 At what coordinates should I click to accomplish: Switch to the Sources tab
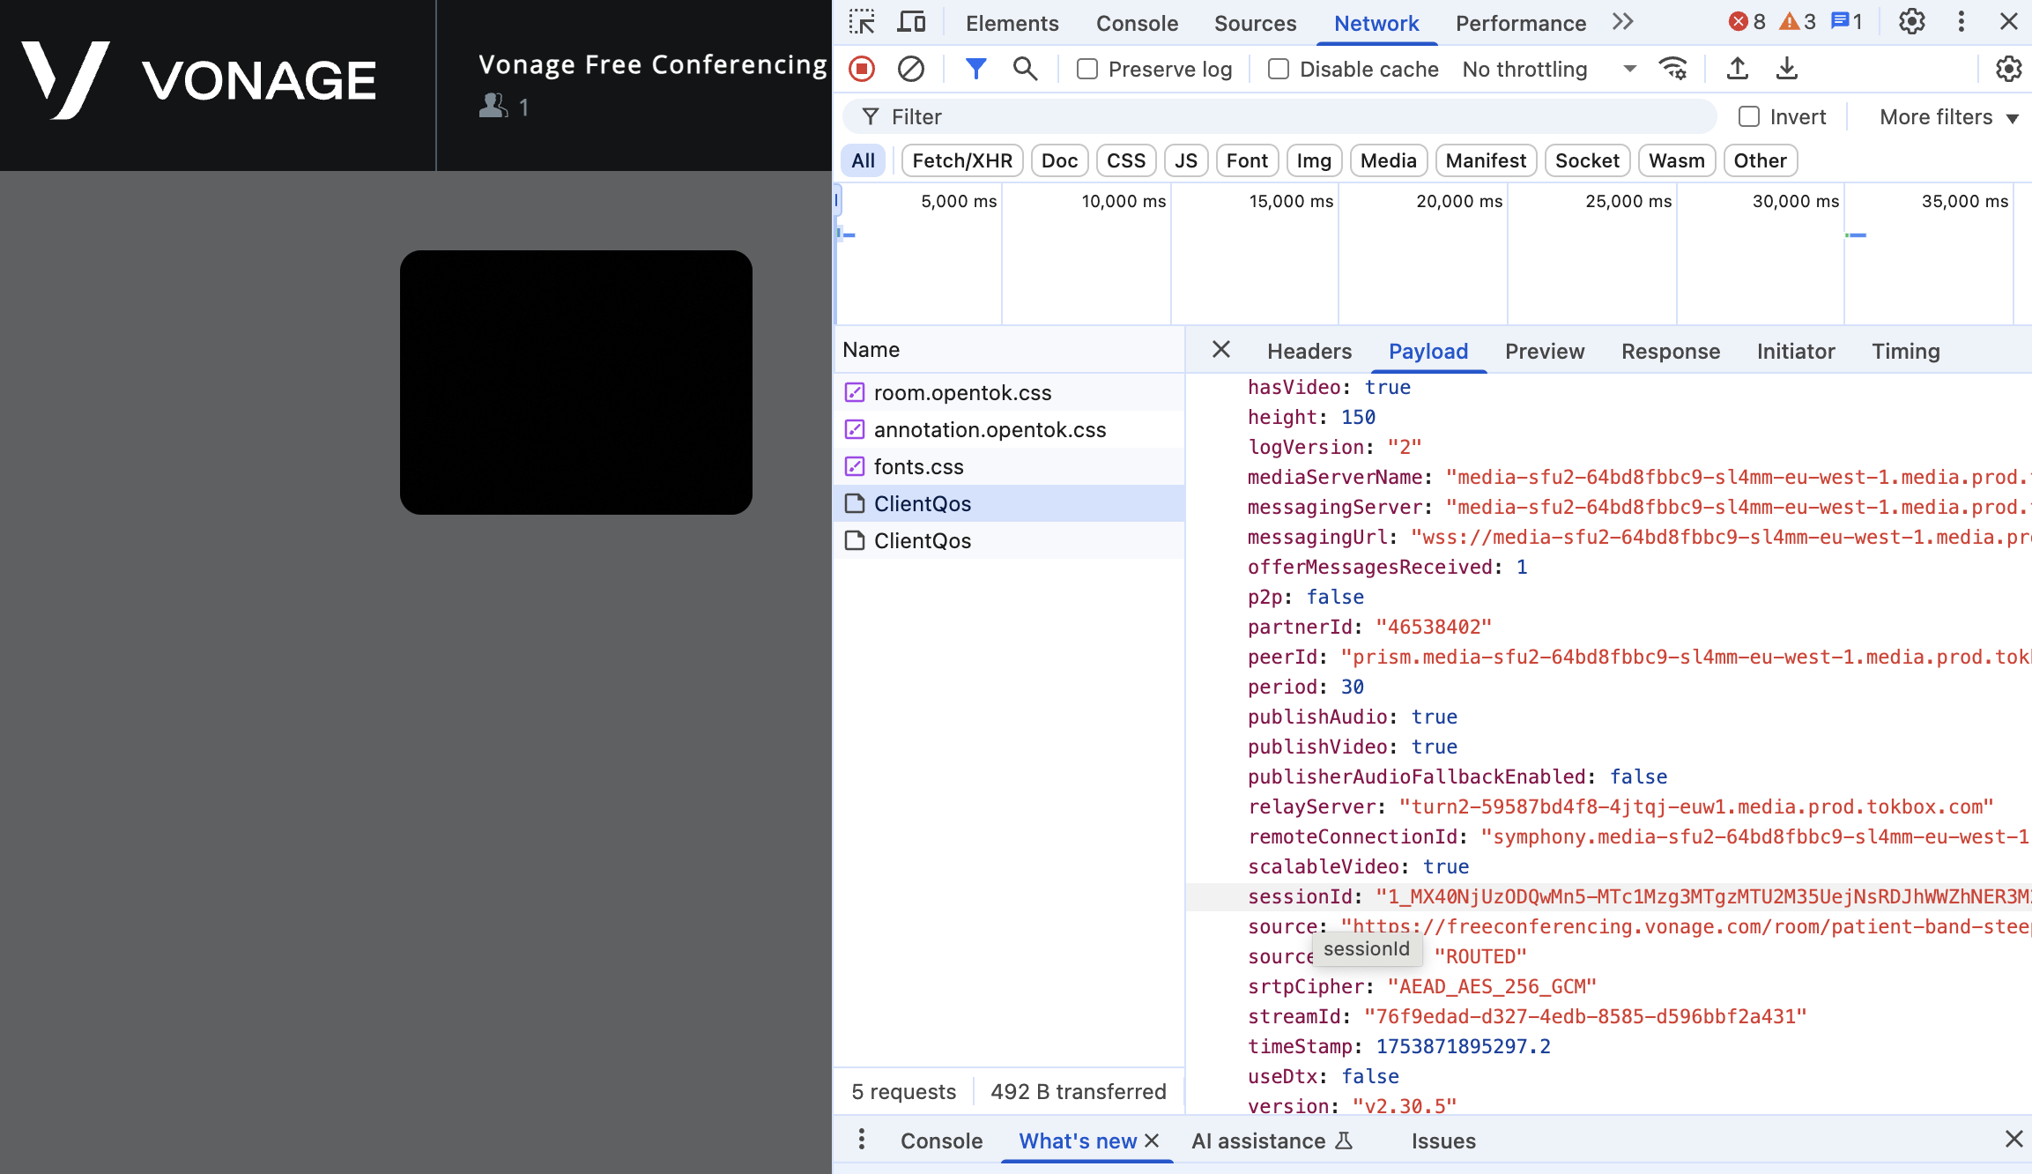(1255, 23)
